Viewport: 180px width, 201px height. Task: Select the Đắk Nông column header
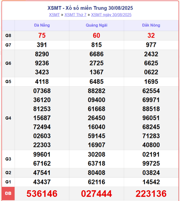151,25
